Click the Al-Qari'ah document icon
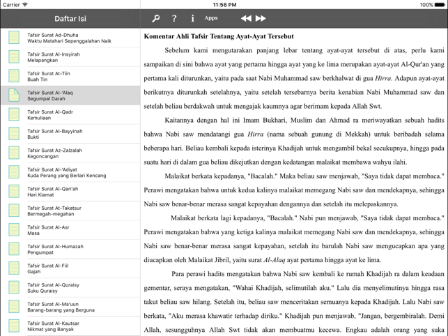448x336 pixels. click(x=14, y=191)
